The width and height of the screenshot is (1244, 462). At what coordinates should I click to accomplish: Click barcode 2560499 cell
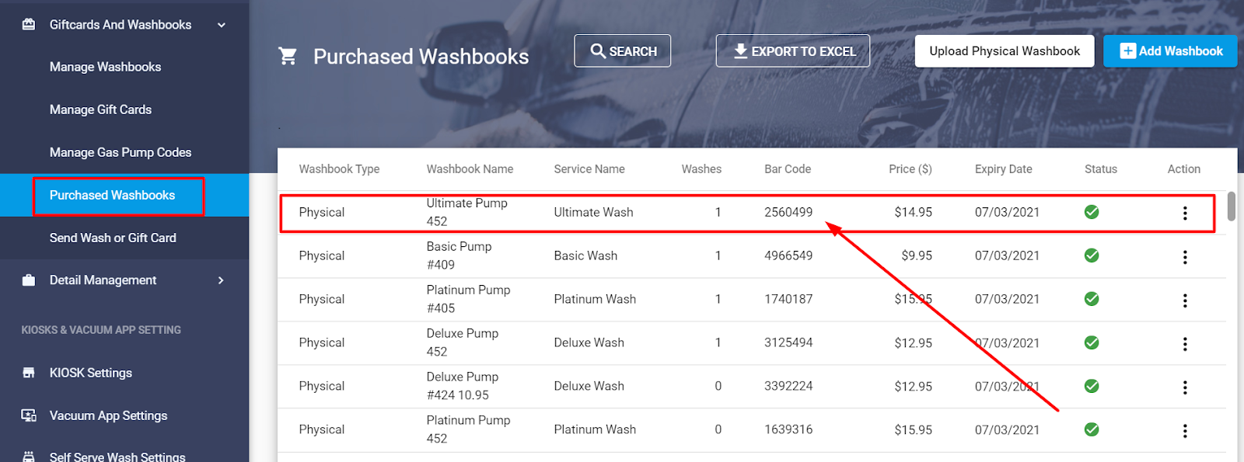coord(788,212)
